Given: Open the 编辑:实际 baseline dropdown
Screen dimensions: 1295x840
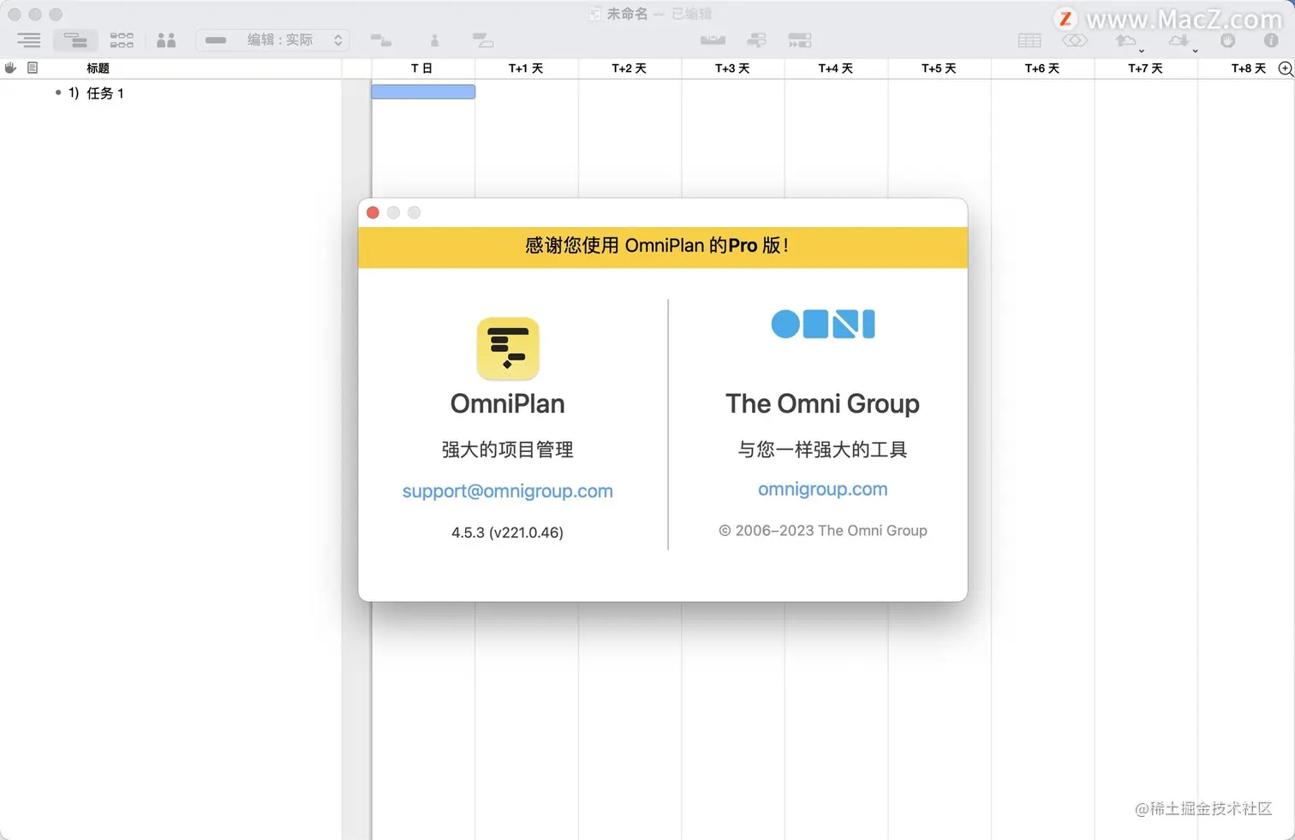Looking at the screenshot, I should [271, 40].
